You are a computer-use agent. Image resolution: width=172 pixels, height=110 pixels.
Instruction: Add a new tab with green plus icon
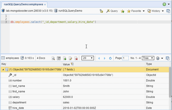pyautogui.click(x=164, y=4)
